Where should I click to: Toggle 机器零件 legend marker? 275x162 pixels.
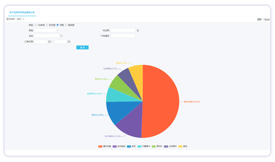tap(139, 146)
